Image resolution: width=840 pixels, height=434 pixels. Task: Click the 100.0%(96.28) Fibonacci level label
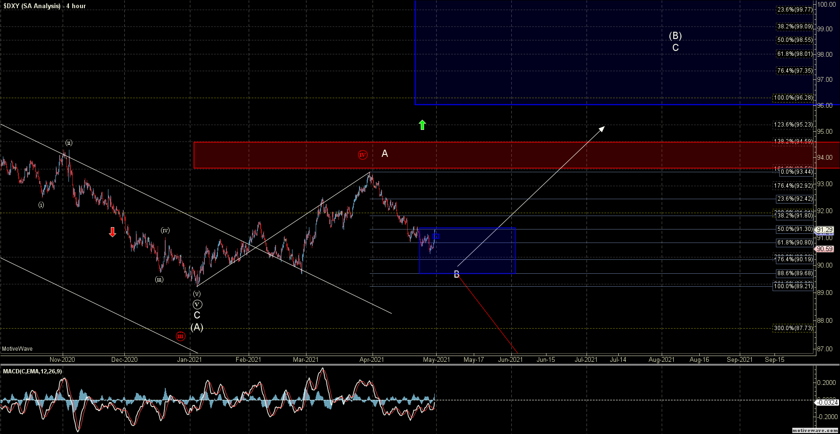coord(793,98)
